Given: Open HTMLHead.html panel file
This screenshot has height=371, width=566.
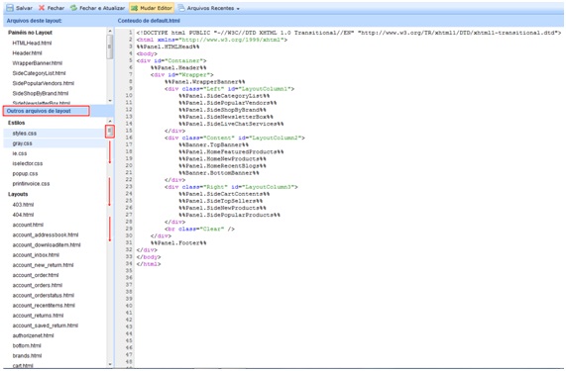Looking at the screenshot, I should [x=32, y=43].
